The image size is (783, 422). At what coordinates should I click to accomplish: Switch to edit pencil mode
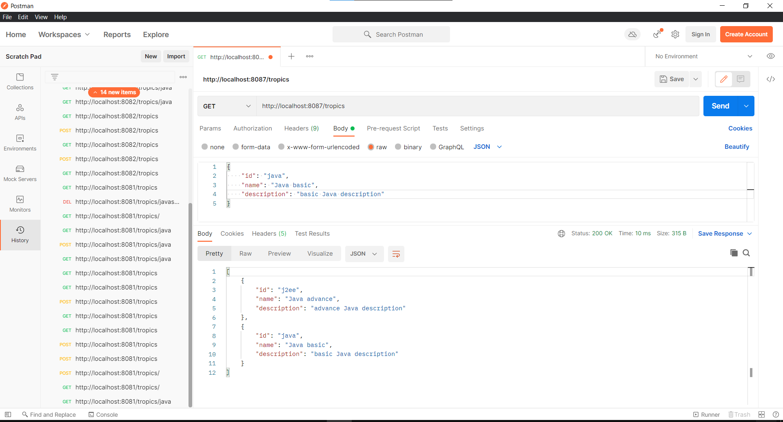(724, 79)
